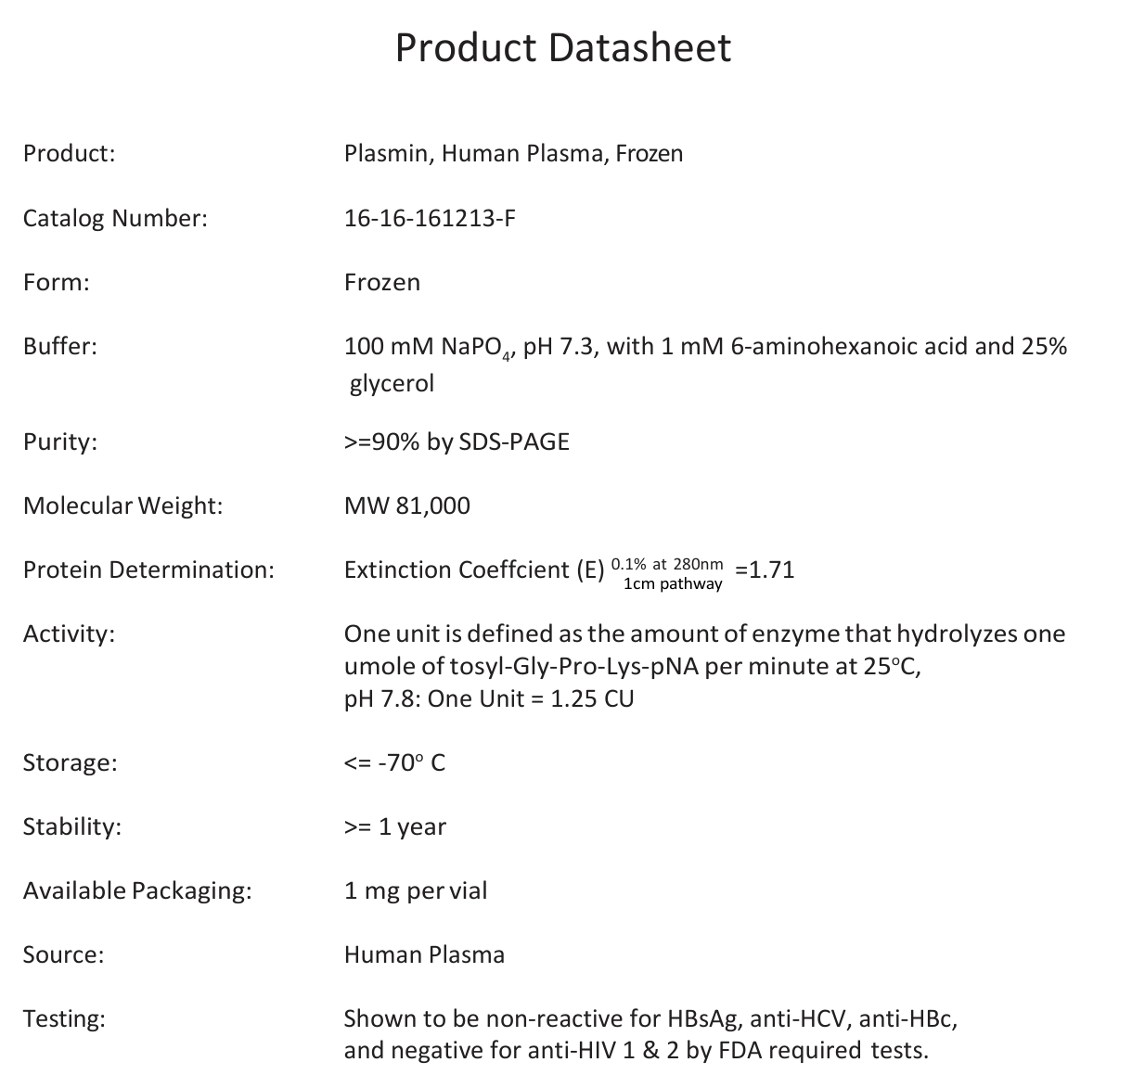The height and width of the screenshot is (1075, 1145).
Task: Click the Product Datasheet title
Action: (562, 48)
